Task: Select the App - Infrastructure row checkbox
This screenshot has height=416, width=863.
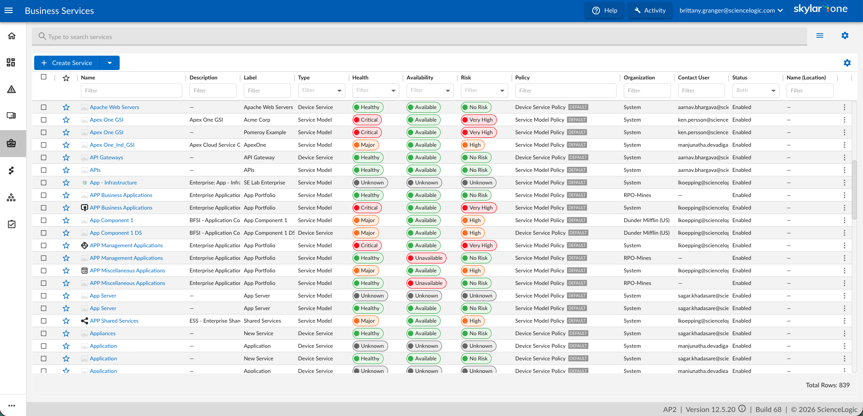Action: coord(44,183)
